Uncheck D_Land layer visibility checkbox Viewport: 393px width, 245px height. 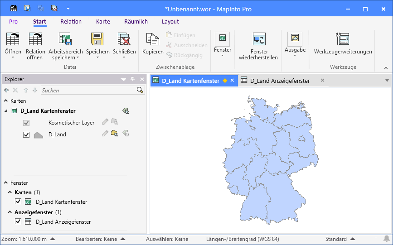point(26,135)
